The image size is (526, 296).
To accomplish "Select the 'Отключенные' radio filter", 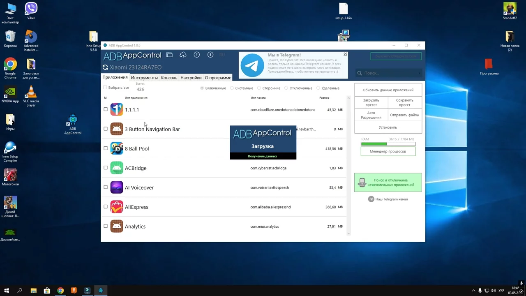I will 286,88.
